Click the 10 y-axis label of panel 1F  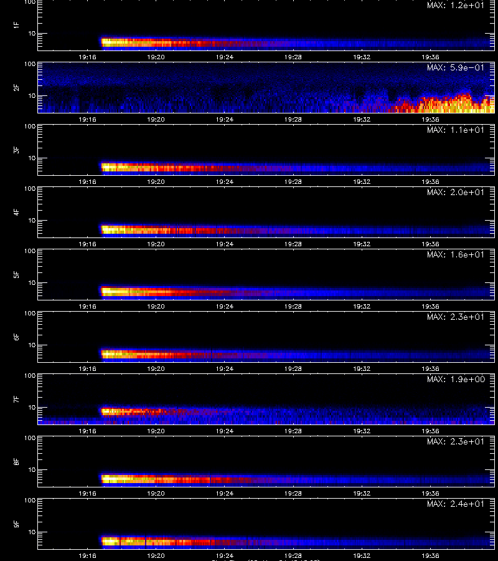[x=32, y=34]
